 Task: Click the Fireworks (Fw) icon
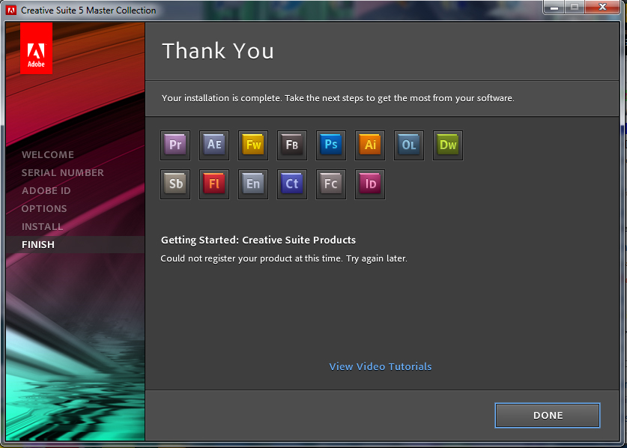click(x=253, y=145)
